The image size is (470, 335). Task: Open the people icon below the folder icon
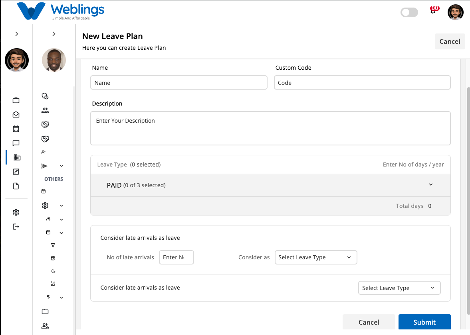45,326
